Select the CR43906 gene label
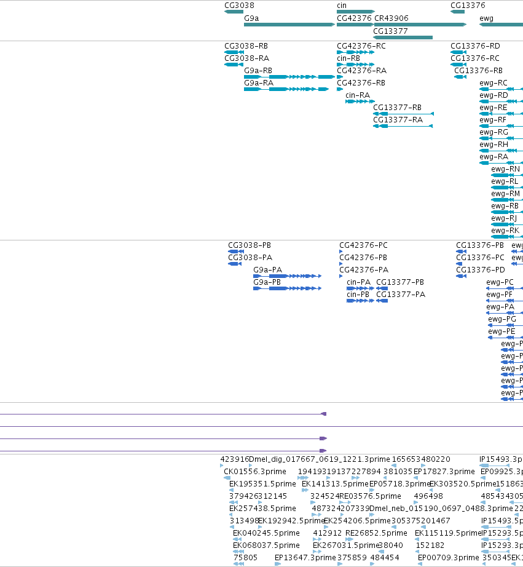Image resolution: width=523 pixels, height=567 pixels. (391, 18)
